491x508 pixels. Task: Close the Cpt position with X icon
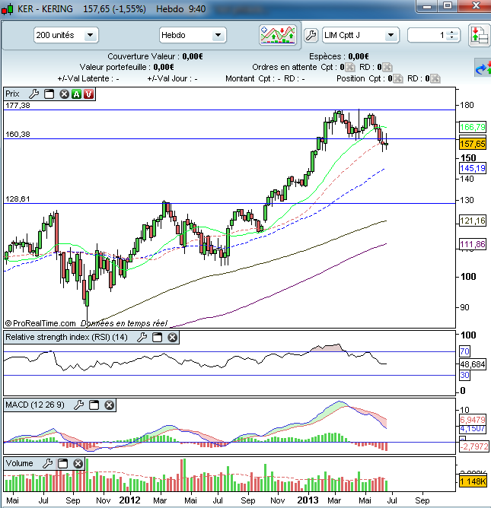coord(398,79)
